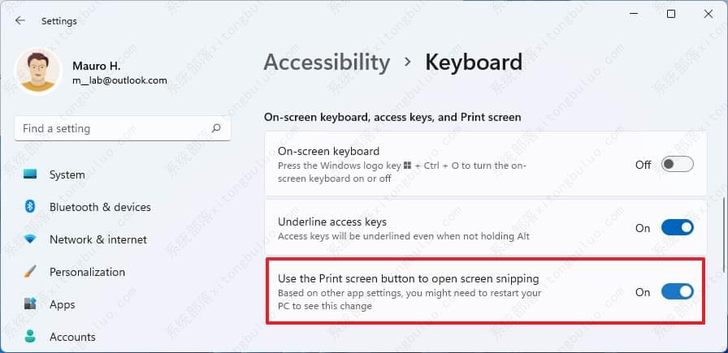
Task: Click the user profile avatar picture
Action: click(38, 71)
